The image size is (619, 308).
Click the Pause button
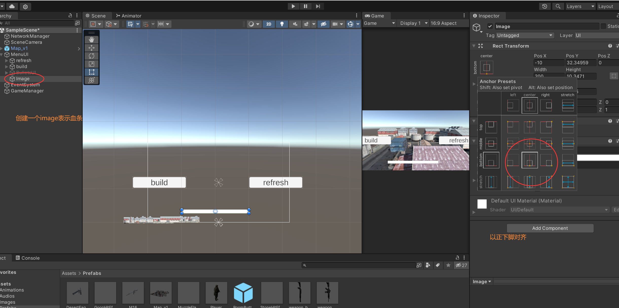tap(306, 6)
